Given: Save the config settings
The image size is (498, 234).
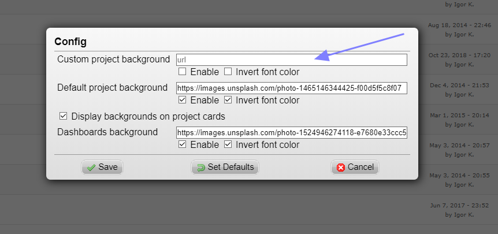Looking at the screenshot, I should coord(102,168).
